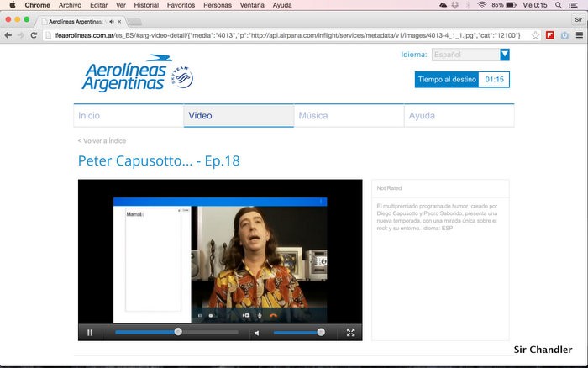Close the Aerolíneas Argentinas browser tab
The width and height of the screenshot is (588, 368).
tap(119, 22)
